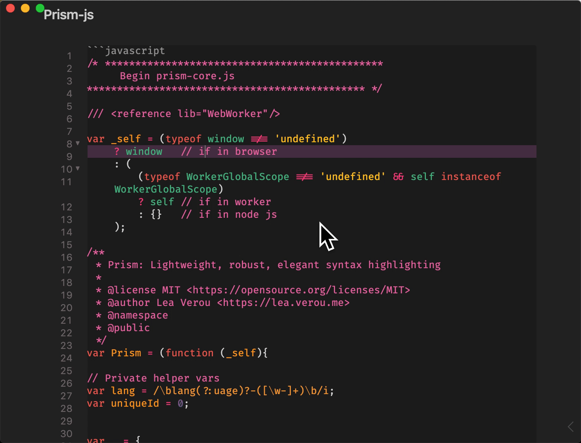Click line number 27 in the gutter
The image size is (581, 443).
66,396
